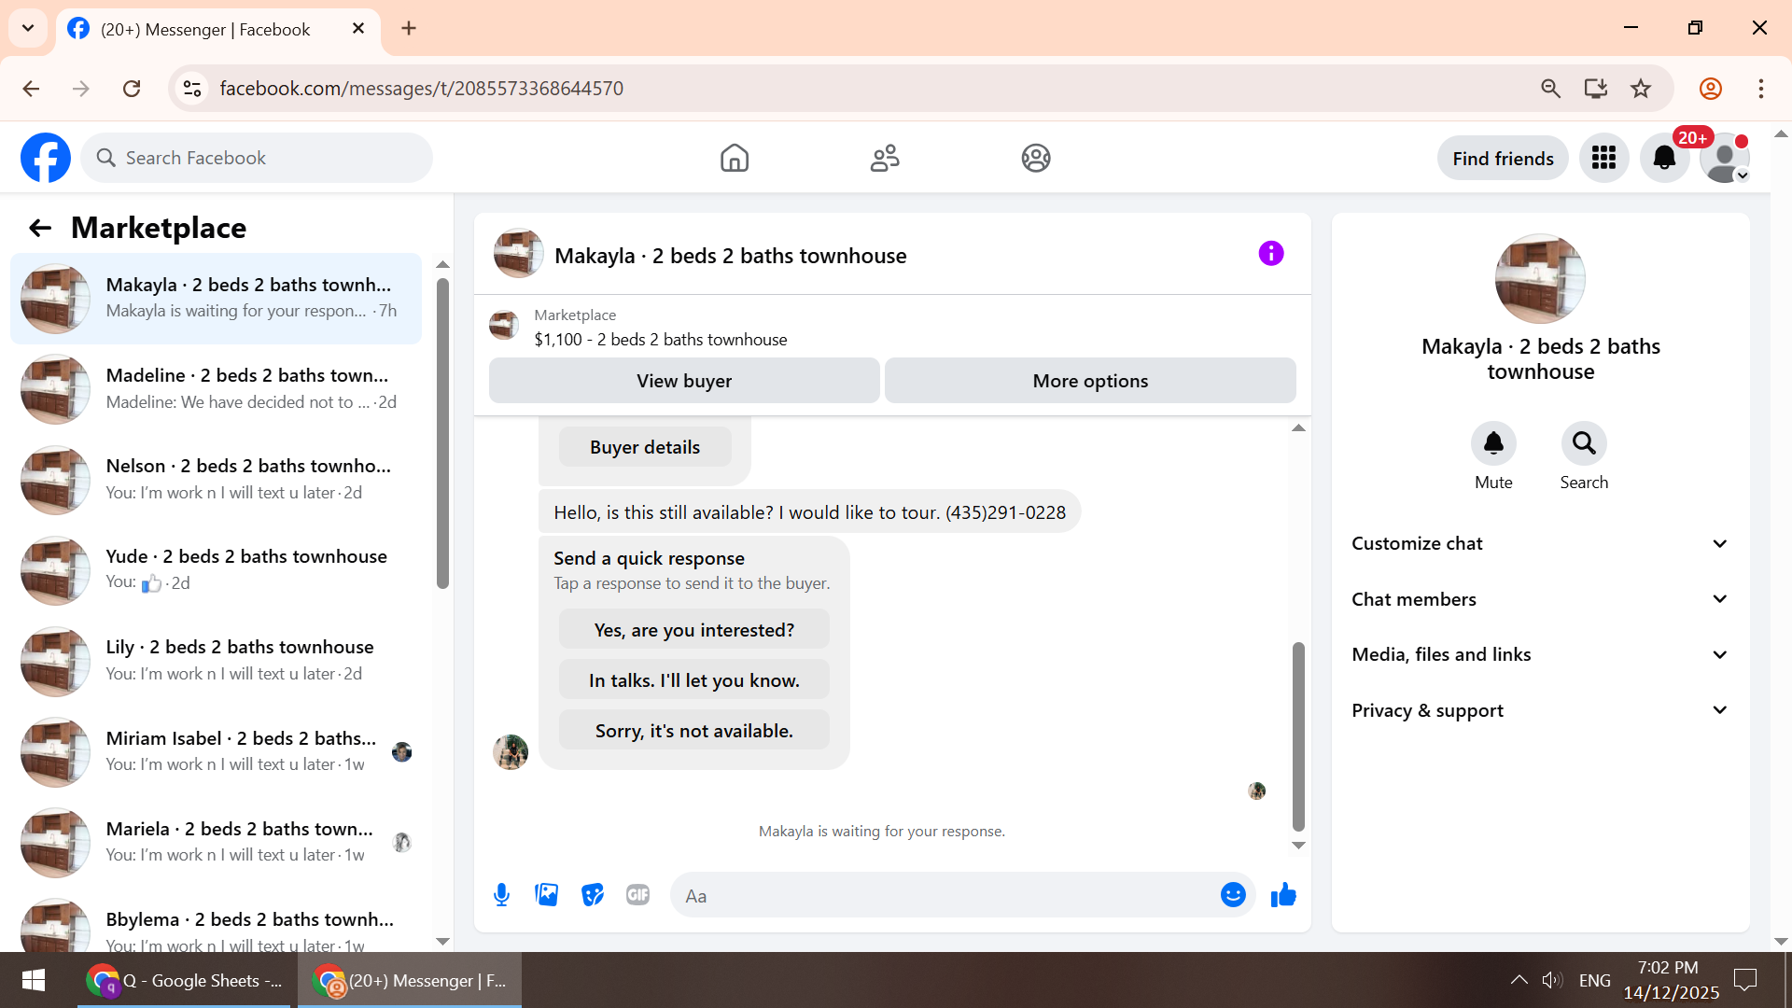The width and height of the screenshot is (1792, 1008).
Task: Open the sticker picker icon
Action: coord(593,895)
